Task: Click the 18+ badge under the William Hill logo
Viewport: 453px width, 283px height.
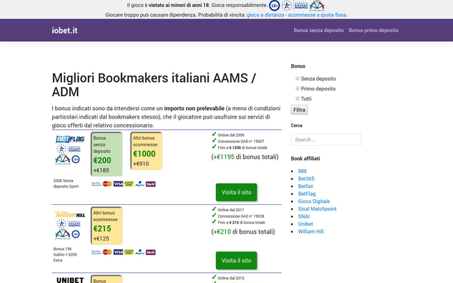Action: coord(76,234)
